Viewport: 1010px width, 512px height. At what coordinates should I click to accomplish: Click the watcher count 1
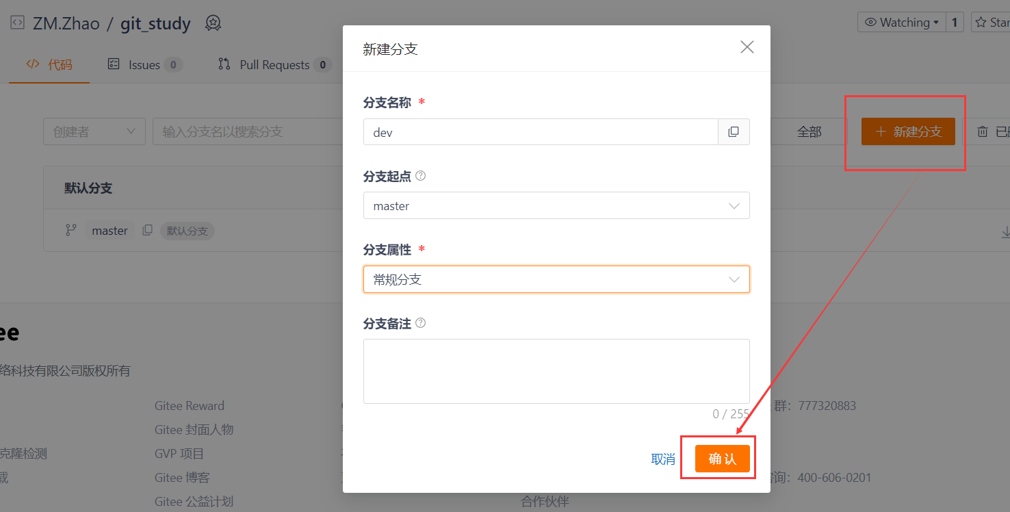click(x=955, y=23)
